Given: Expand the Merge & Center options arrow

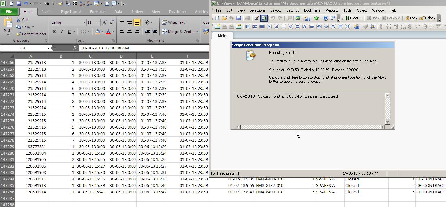Looking at the screenshot, I should coord(197,32).
